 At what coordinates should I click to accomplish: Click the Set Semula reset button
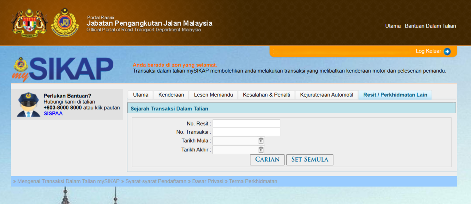310,160
